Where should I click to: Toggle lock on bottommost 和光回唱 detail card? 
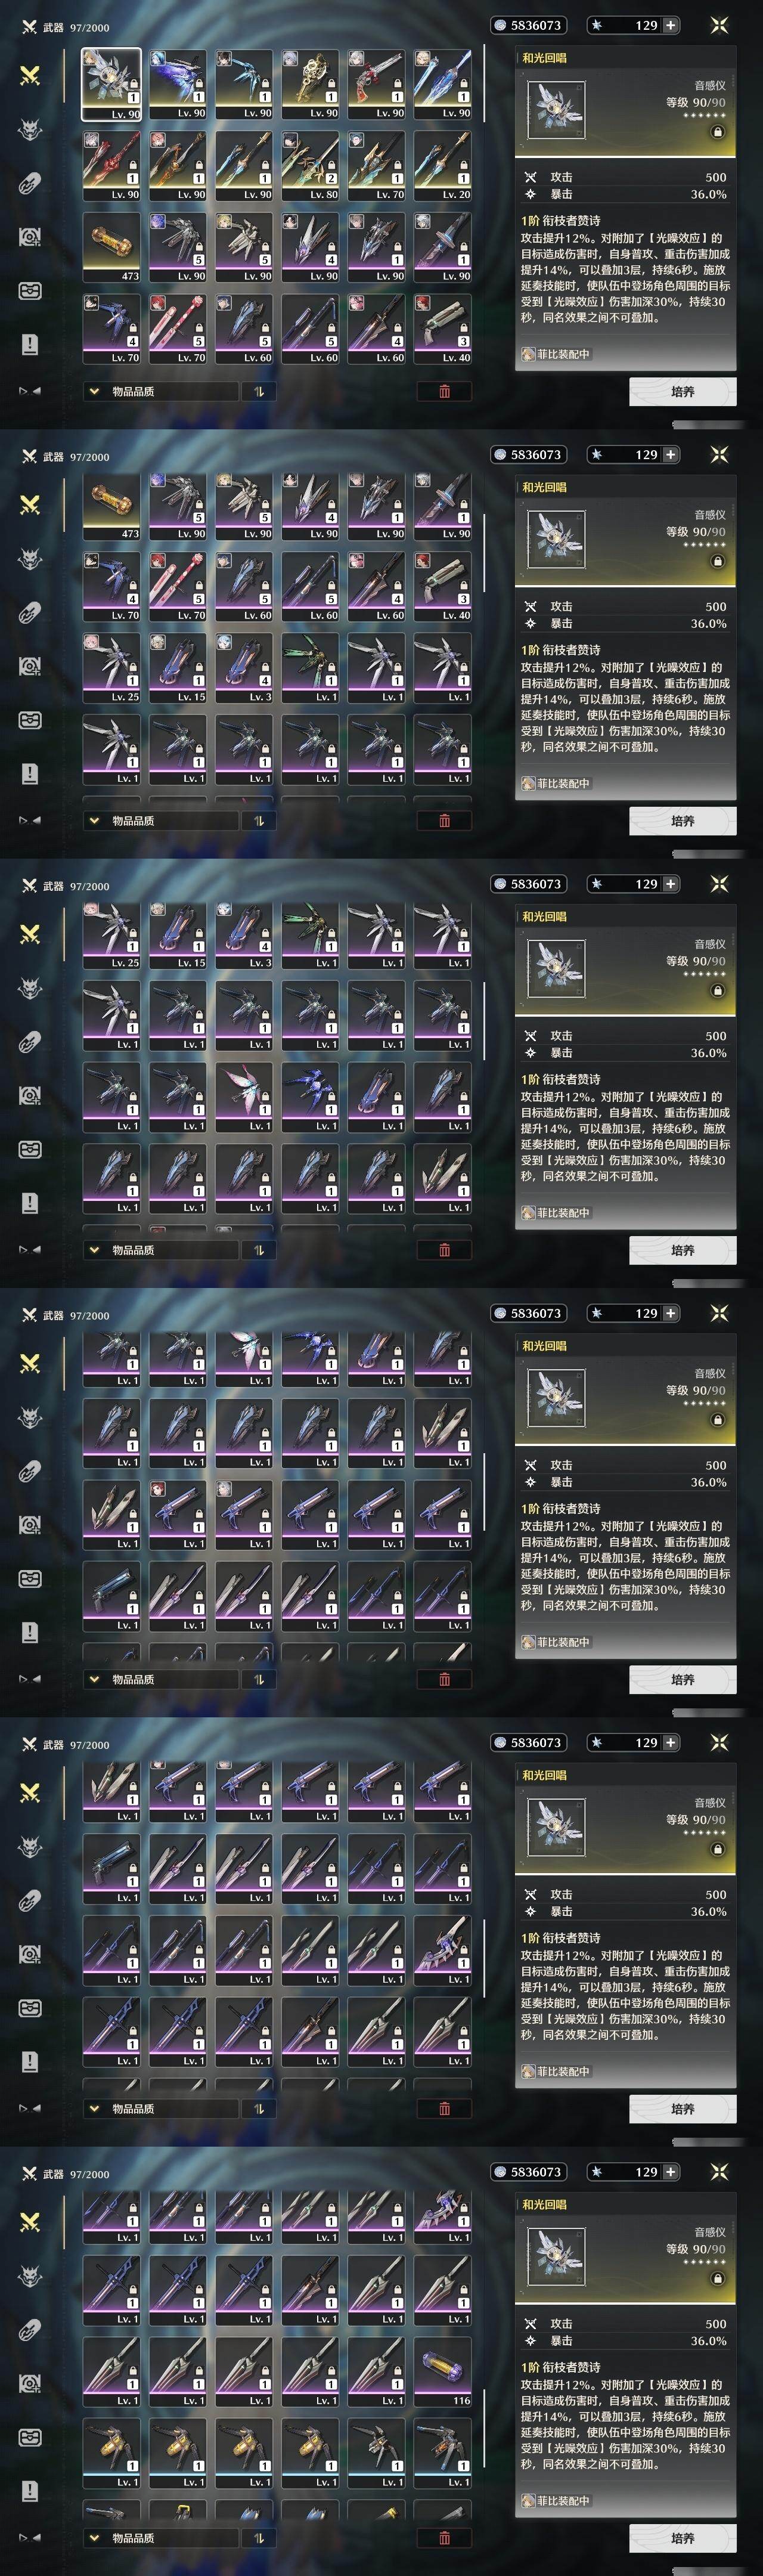coord(717,2278)
